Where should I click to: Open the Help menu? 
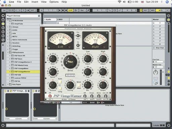(x=64, y=2)
